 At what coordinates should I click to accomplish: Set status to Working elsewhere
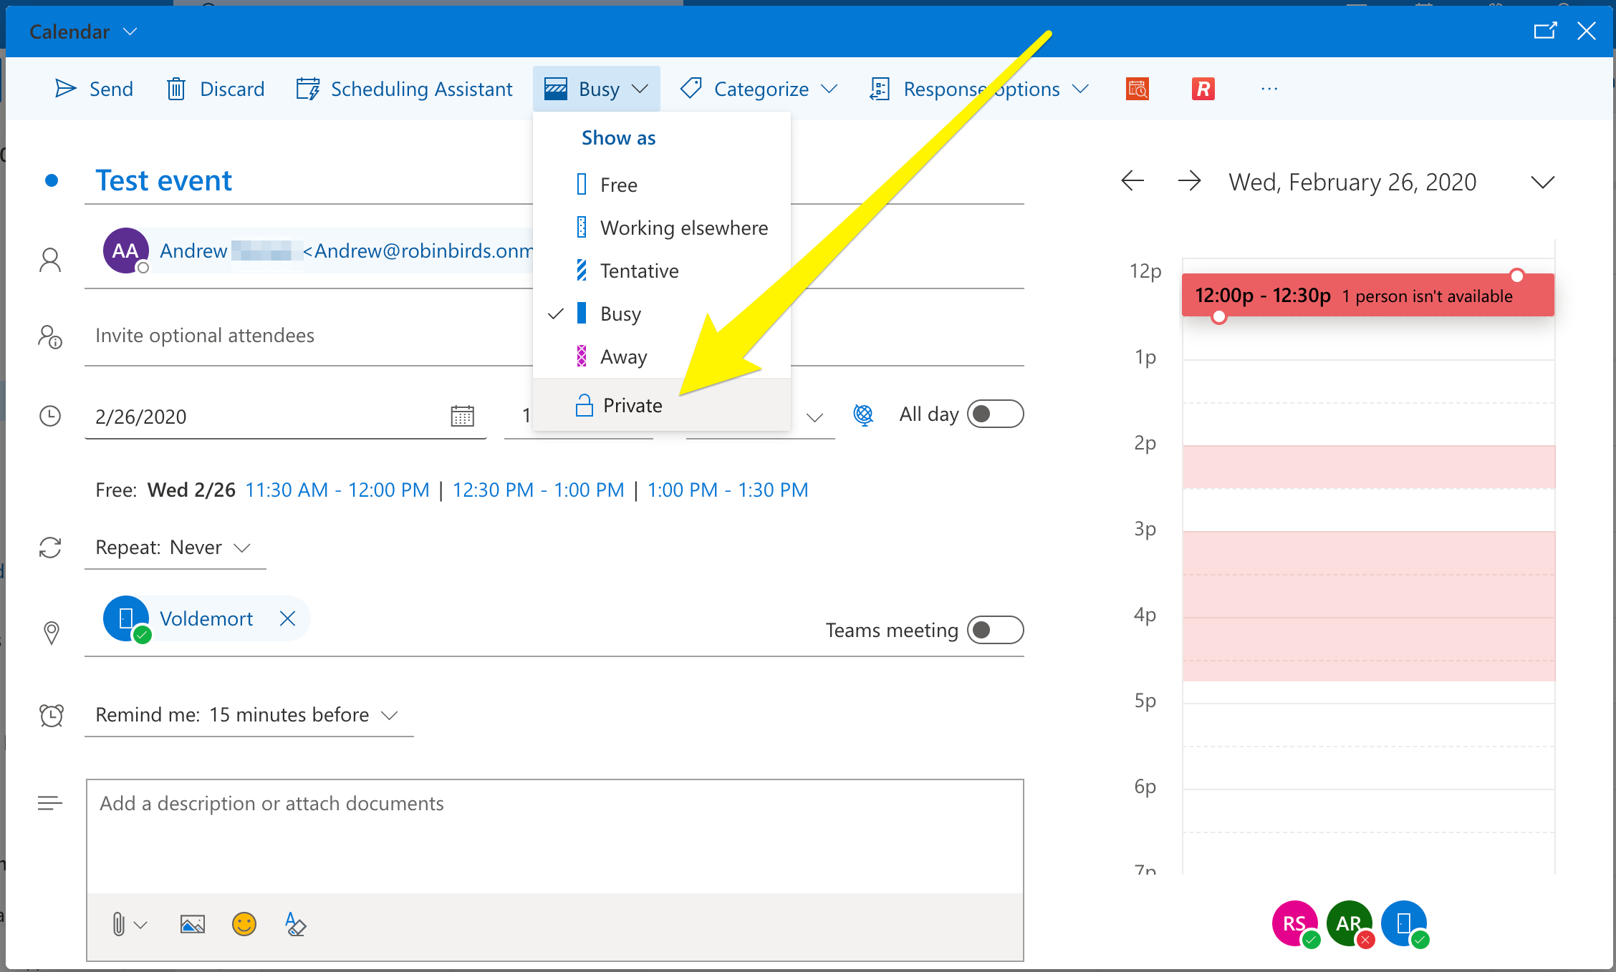[683, 228]
